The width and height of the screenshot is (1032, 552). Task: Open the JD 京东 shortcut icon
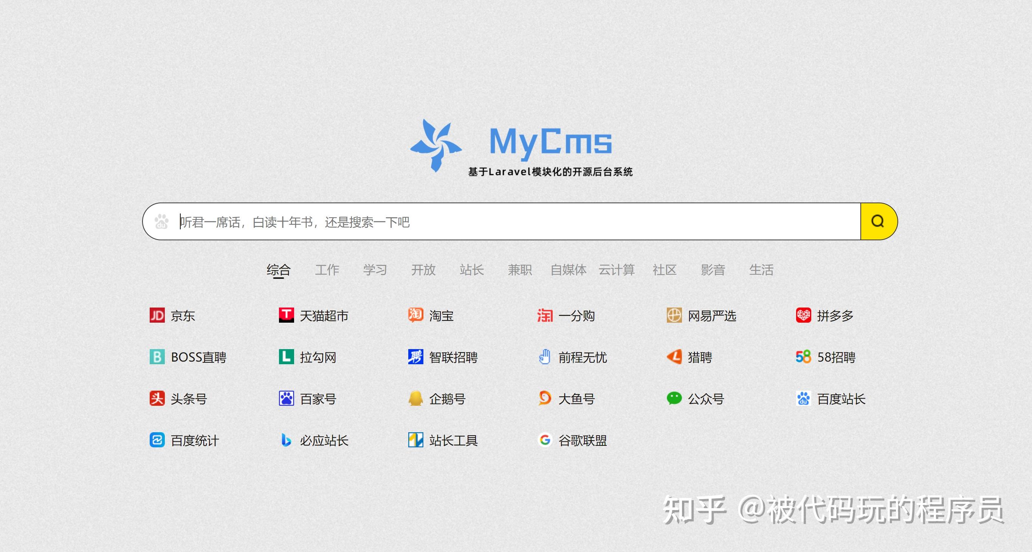157,315
